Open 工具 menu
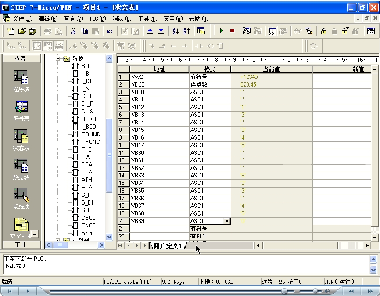This screenshot has width=380, height=296. coord(147,19)
